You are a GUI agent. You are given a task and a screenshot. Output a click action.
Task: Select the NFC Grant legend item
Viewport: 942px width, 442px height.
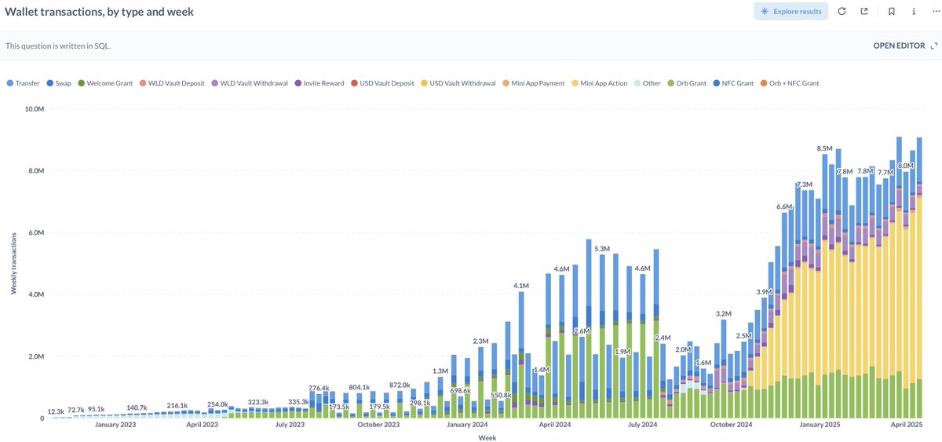pyautogui.click(x=733, y=83)
